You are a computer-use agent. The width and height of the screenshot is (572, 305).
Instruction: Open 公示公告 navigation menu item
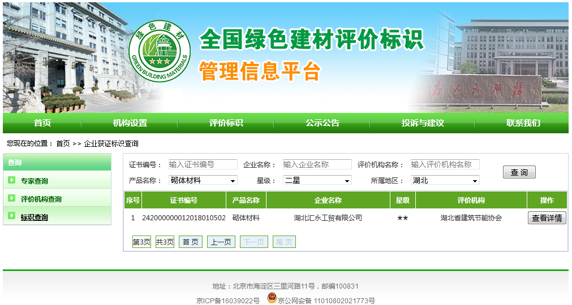(322, 123)
